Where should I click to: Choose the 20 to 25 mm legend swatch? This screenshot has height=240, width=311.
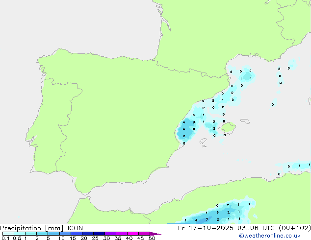[x=87, y=234]
